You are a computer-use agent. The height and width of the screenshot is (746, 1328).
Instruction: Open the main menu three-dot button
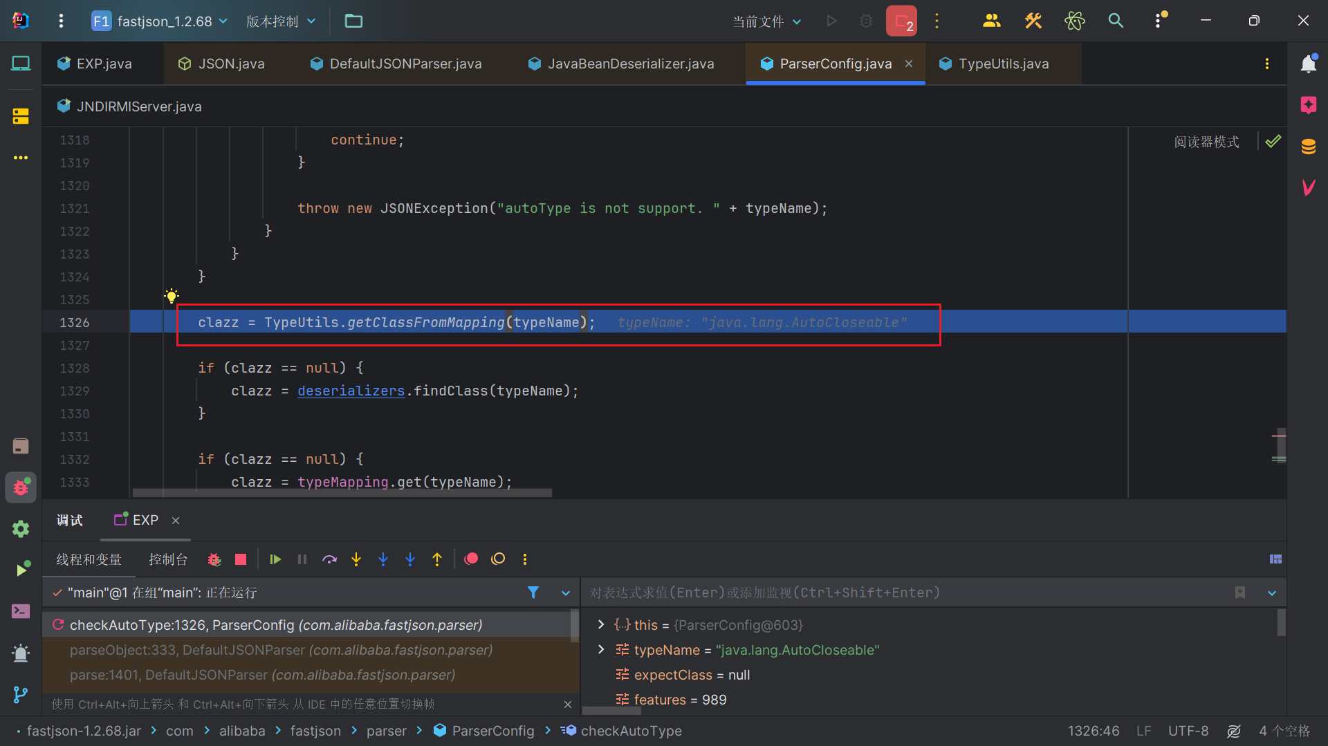tap(61, 21)
